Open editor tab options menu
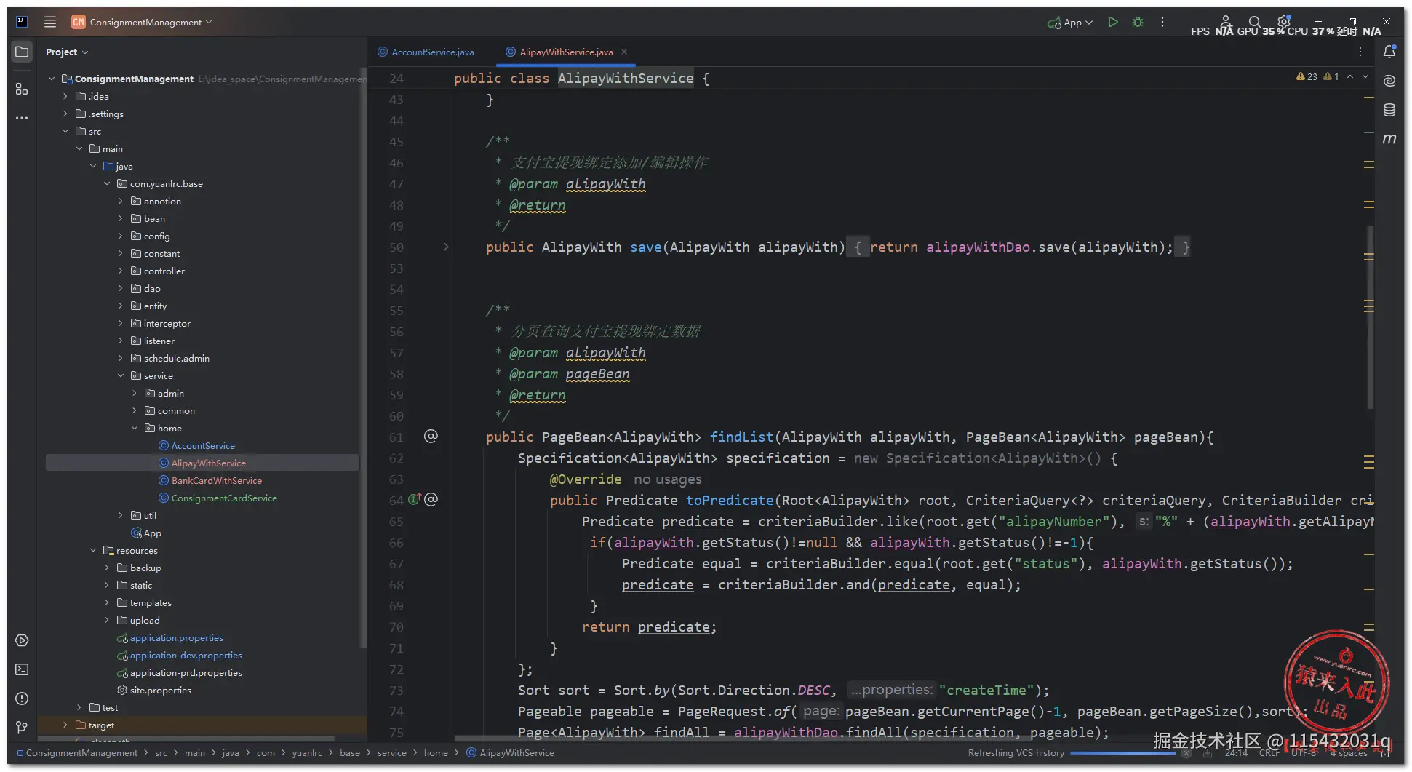The height and width of the screenshot is (772, 1412). (1360, 52)
